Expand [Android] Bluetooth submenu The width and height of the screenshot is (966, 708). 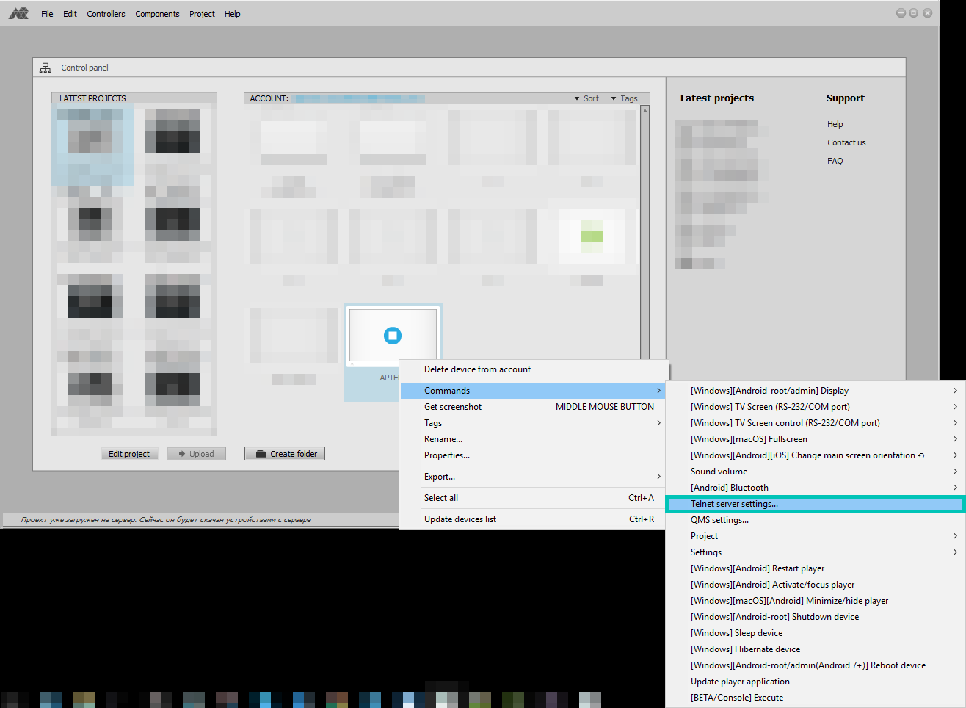pos(955,488)
